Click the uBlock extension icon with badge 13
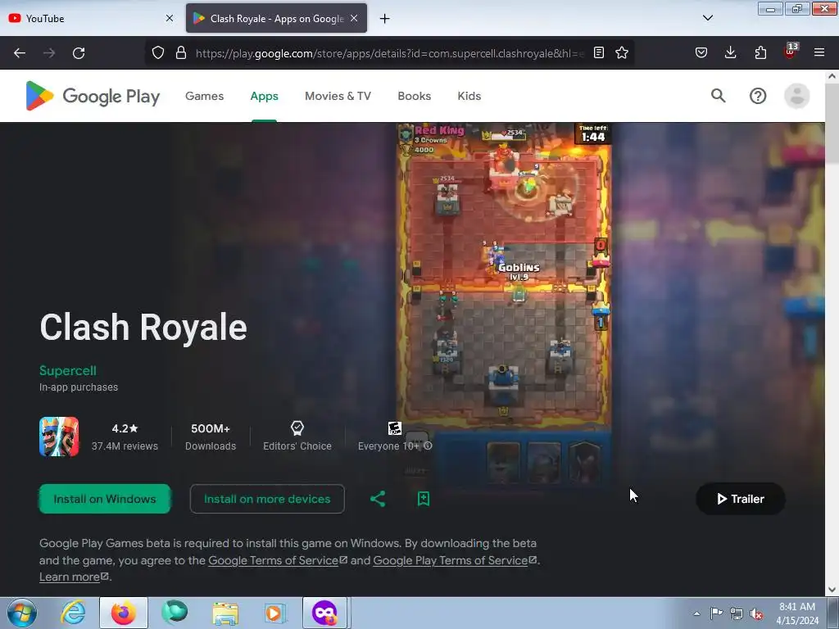 [x=791, y=52]
